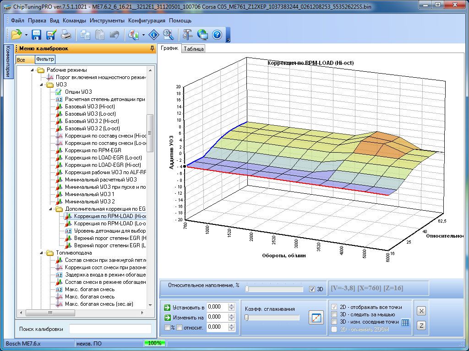
Task: Collapse the Топливоподача folder node
Action: [41, 253]
